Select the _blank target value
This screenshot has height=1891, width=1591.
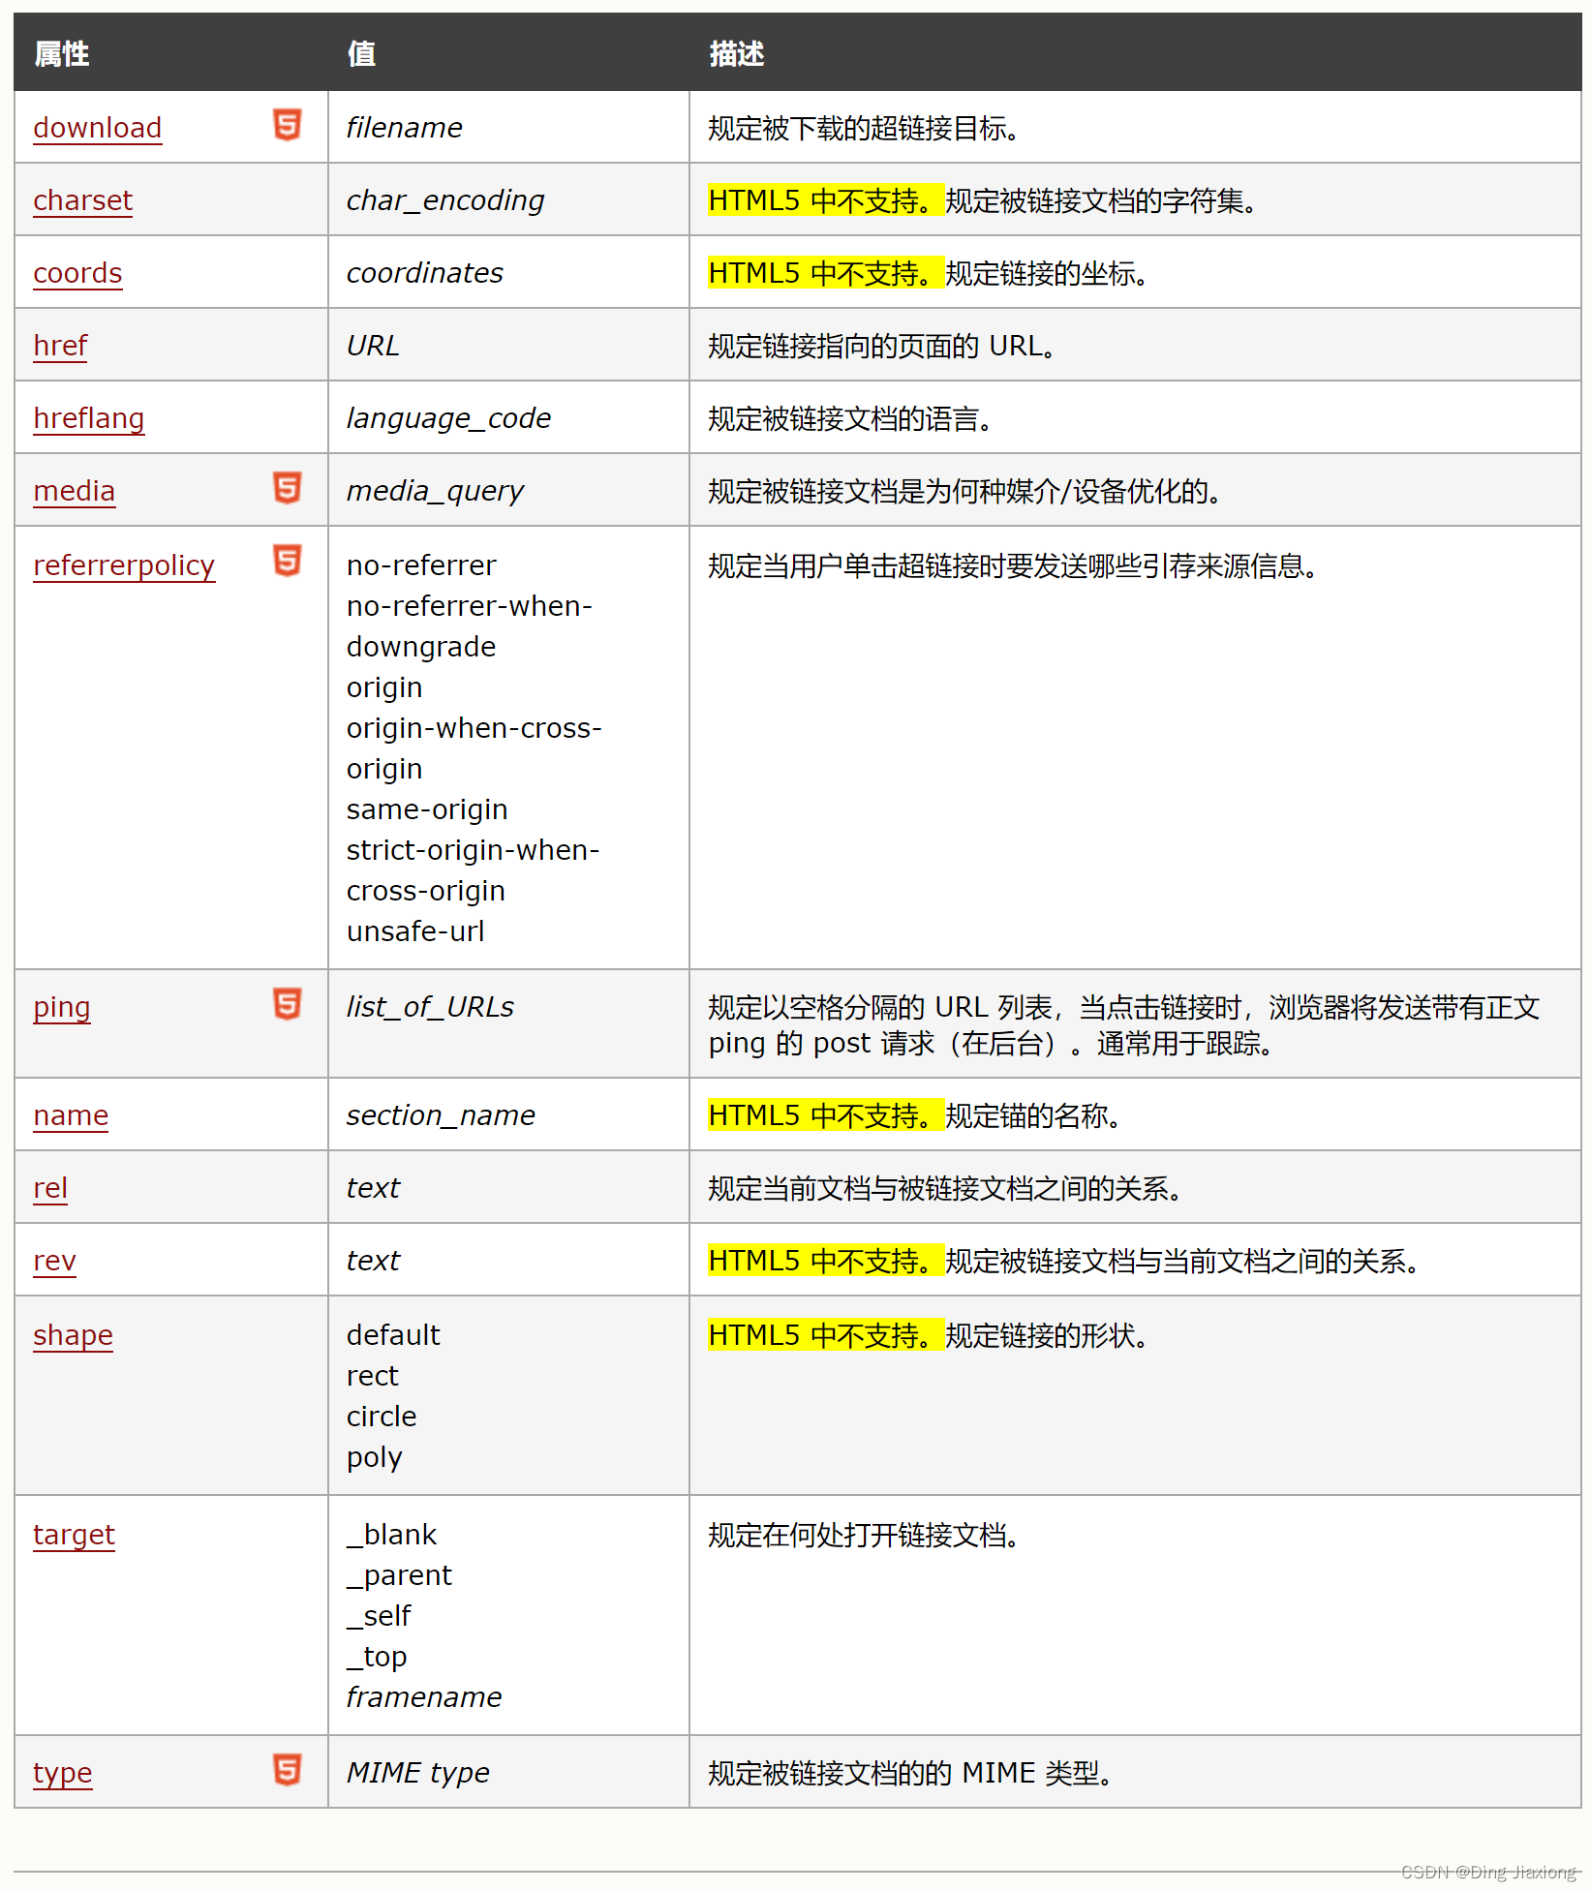pyautogui.click(x=391, y=1536)
